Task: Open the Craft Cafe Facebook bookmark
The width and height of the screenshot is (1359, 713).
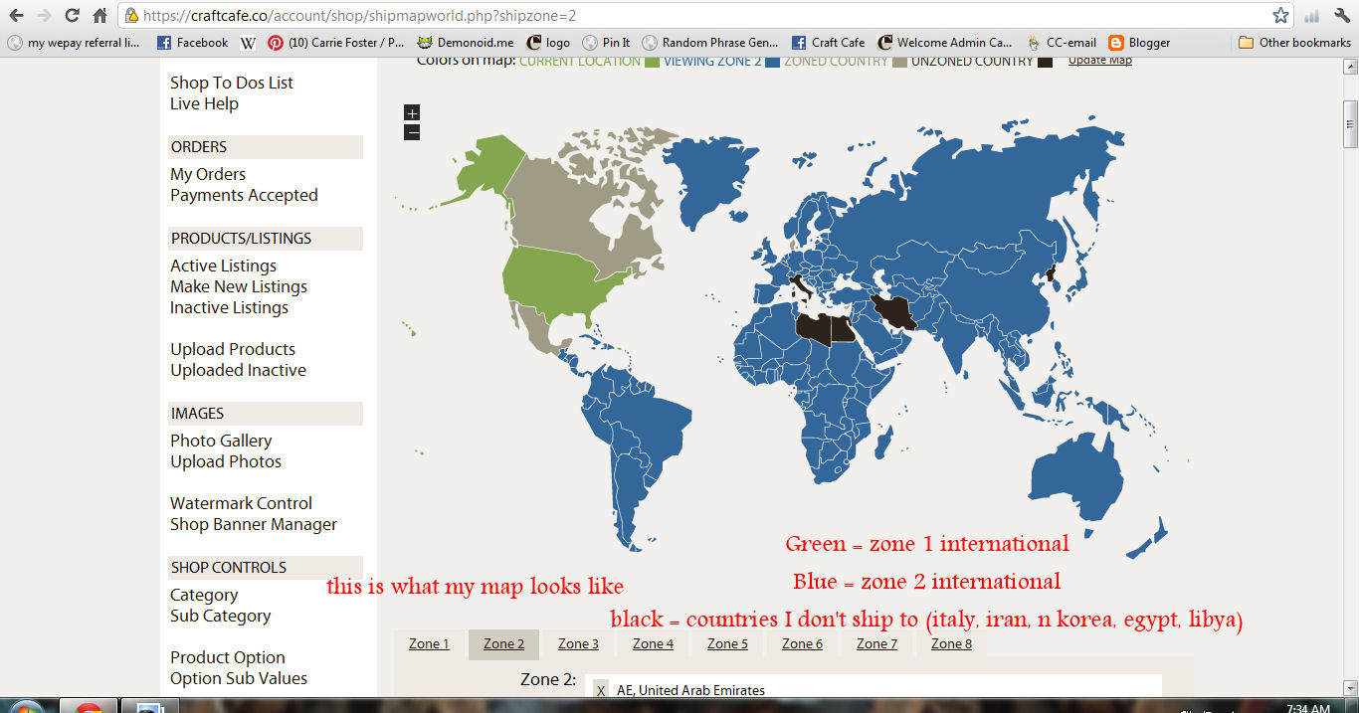Action: pyautogui.click(x=828, y=43)
